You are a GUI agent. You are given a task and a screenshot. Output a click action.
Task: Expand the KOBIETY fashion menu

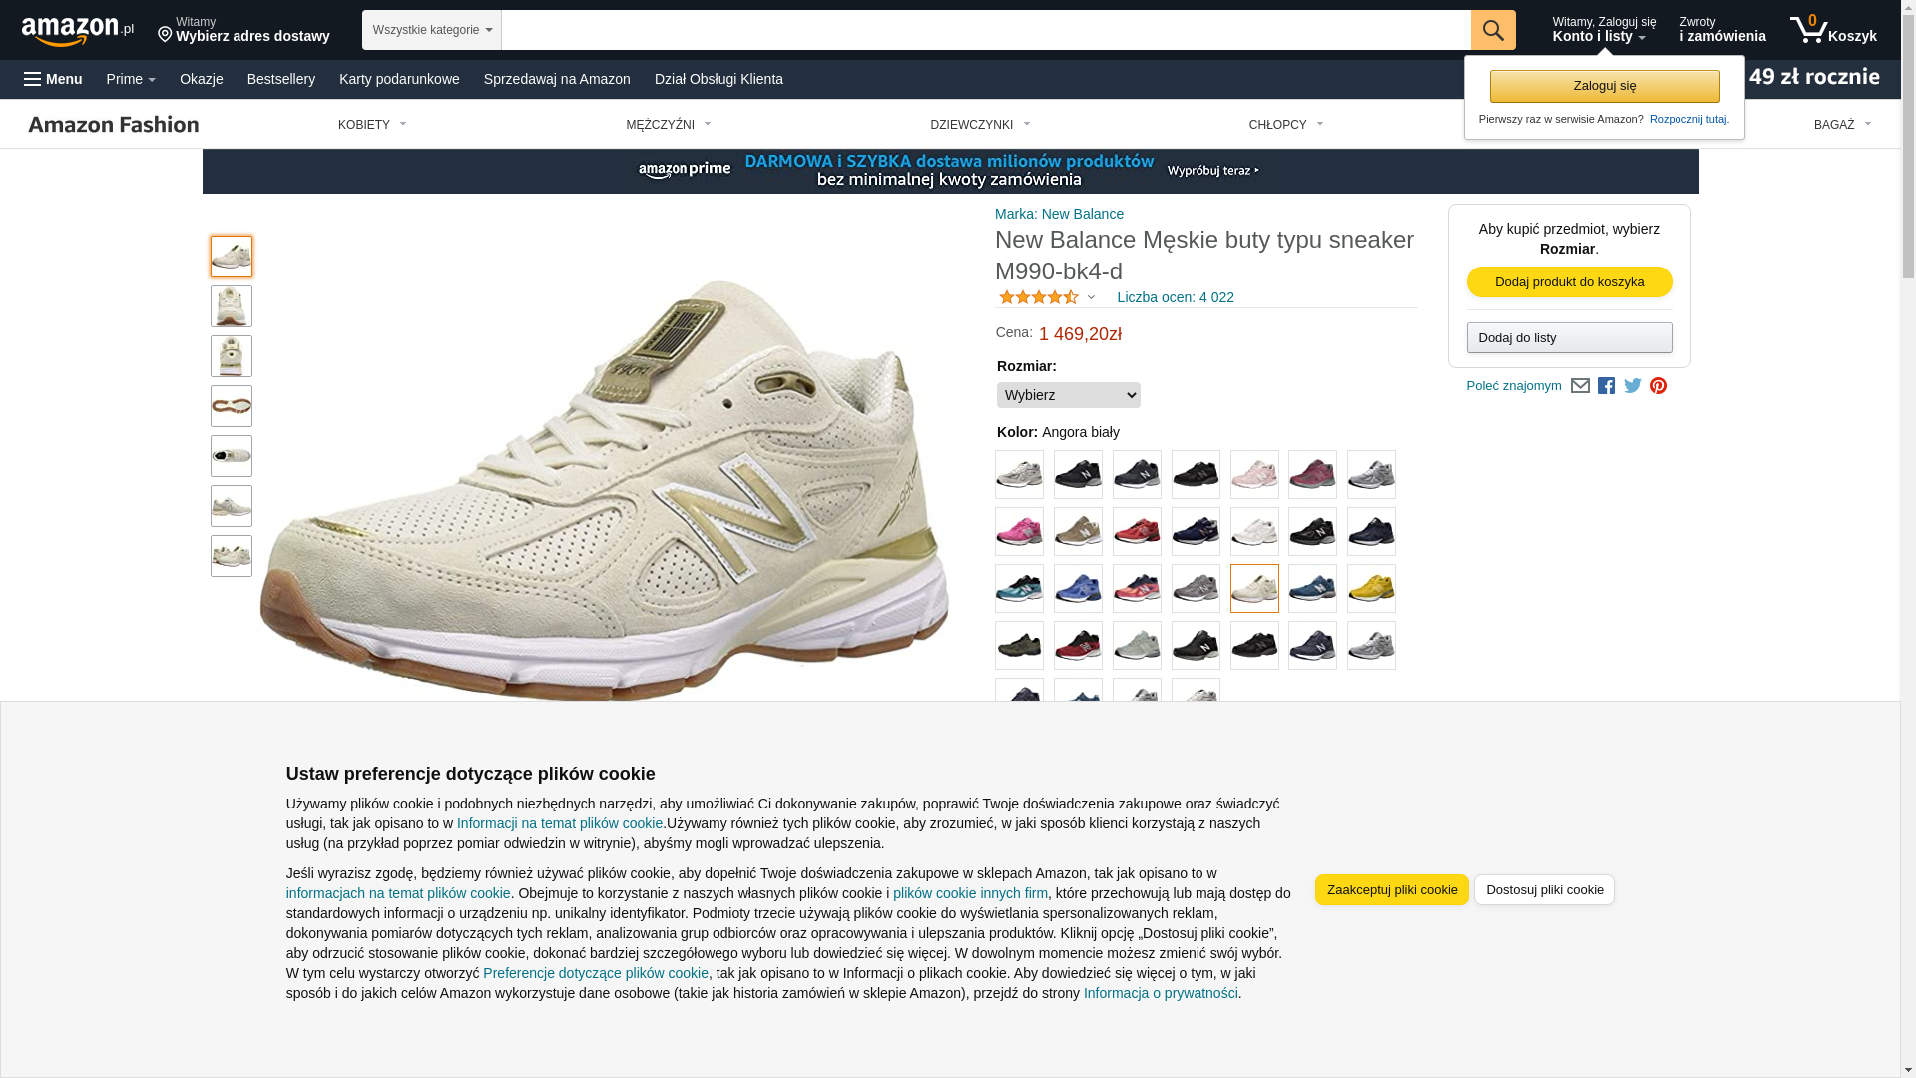pos(372,125)
